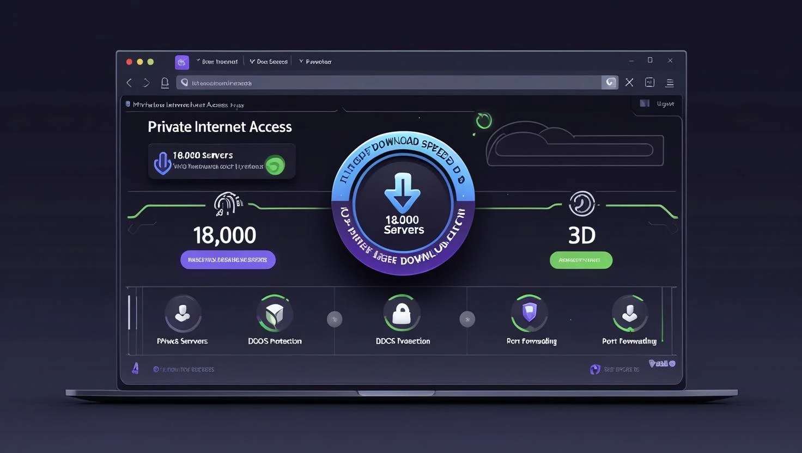Click the leftmost DDOS Protection label
Viewport: 802px width, 453px height.
(275, 341)
